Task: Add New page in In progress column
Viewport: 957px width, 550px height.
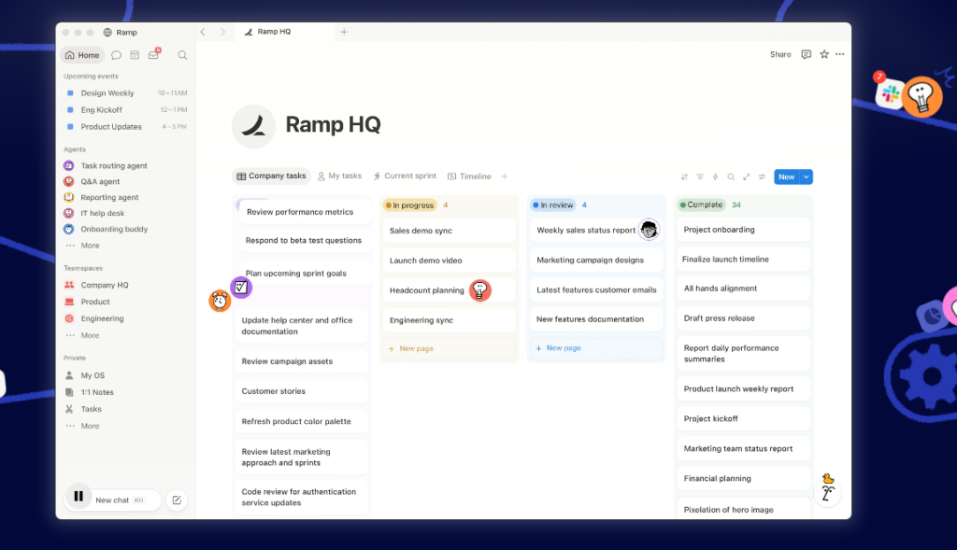Action: pyautogui.click(x=448, y=349)
